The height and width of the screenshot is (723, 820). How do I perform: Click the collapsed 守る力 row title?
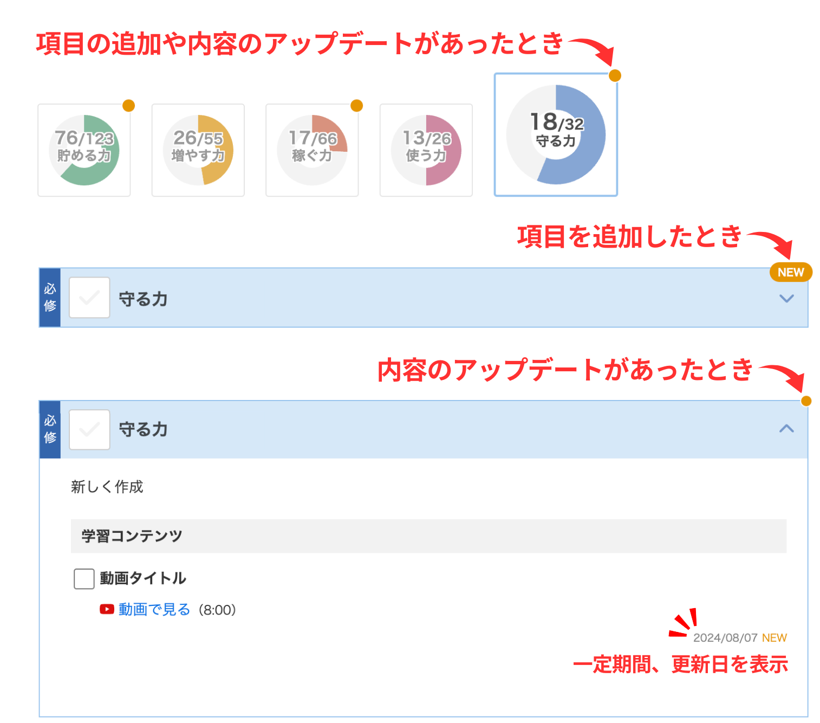click(x=143, y=299)
